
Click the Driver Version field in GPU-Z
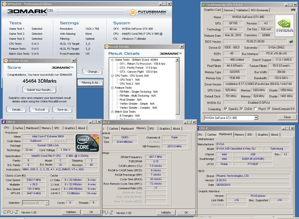click(259, 84)
